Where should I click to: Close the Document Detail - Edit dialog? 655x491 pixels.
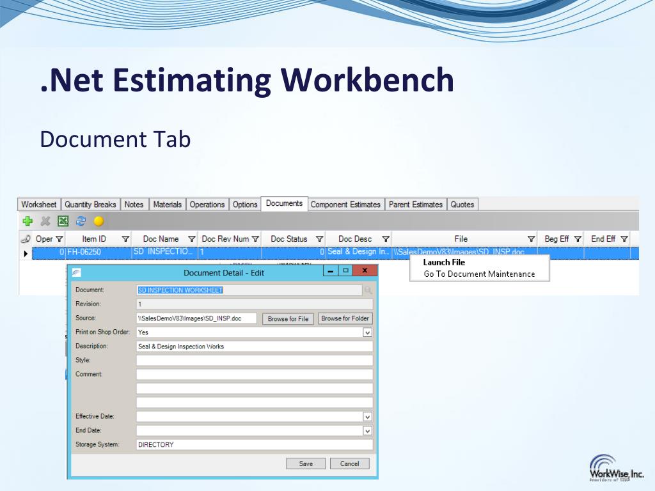[x=365, y=271]
